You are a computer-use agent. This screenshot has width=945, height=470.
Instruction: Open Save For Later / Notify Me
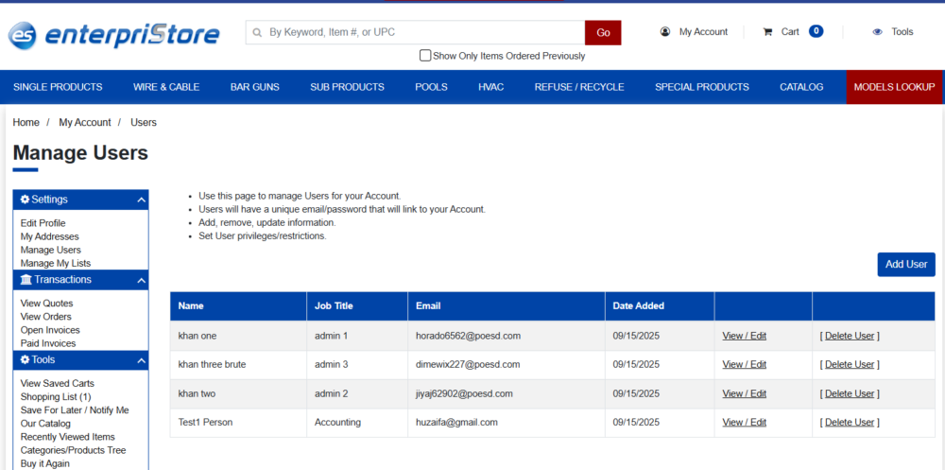pyautogui.click(x=75, y=410)
